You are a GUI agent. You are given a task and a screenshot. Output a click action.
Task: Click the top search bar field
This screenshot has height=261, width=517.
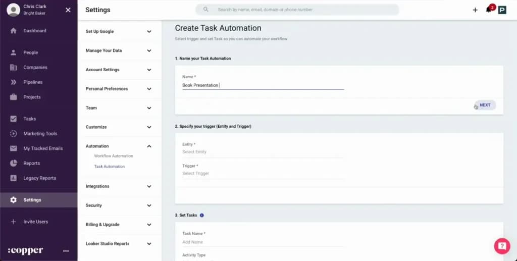297,10
